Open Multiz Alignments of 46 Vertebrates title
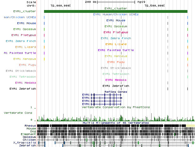The width and height of the screenshot is (195, 147). coord(116,123)
